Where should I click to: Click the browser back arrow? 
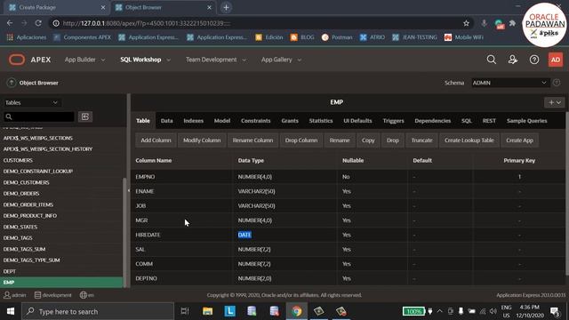click(10, 23)
